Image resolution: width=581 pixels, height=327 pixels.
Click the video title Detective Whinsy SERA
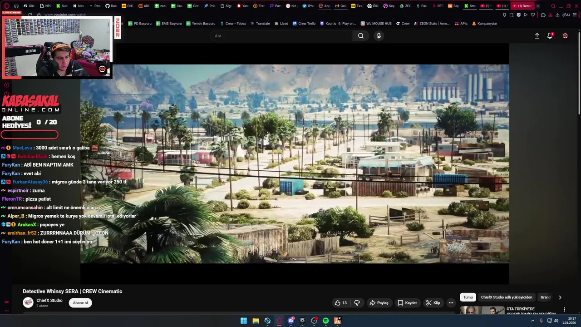pos(73,292)
